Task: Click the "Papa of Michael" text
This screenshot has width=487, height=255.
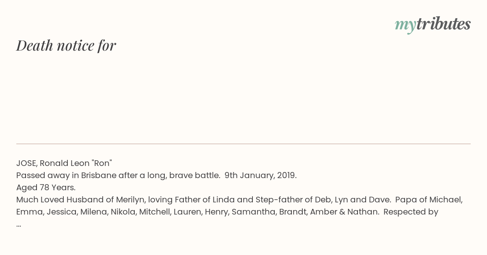Action: click(429, 200)
